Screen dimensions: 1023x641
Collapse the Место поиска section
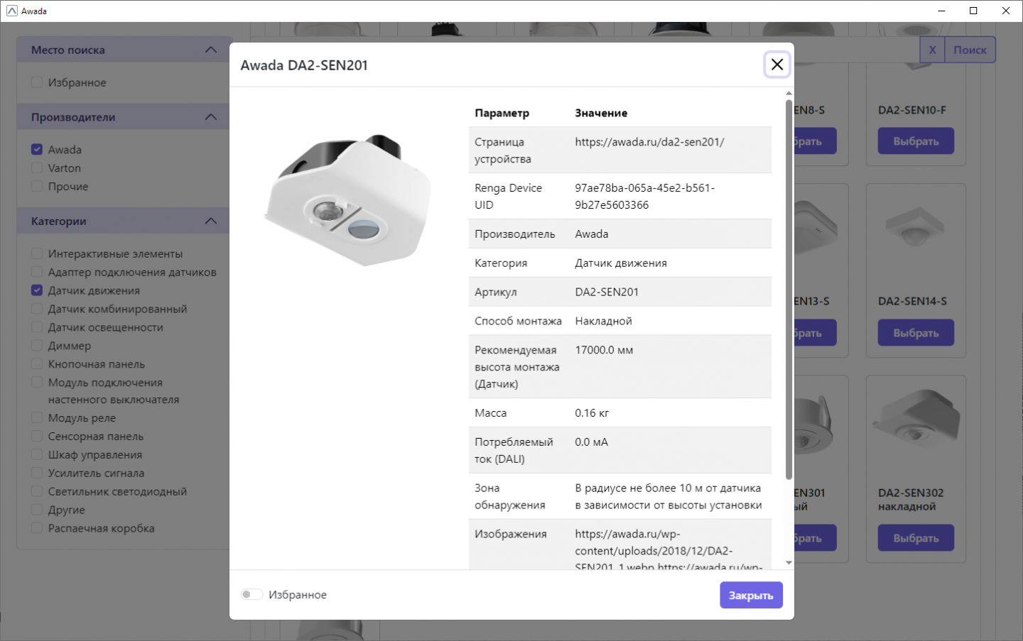pyautogui.click(x=211, y=50)
